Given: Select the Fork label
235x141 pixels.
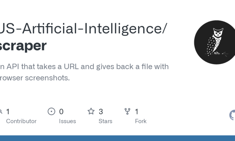Looking at the screenshot, I should pos(141,121).
